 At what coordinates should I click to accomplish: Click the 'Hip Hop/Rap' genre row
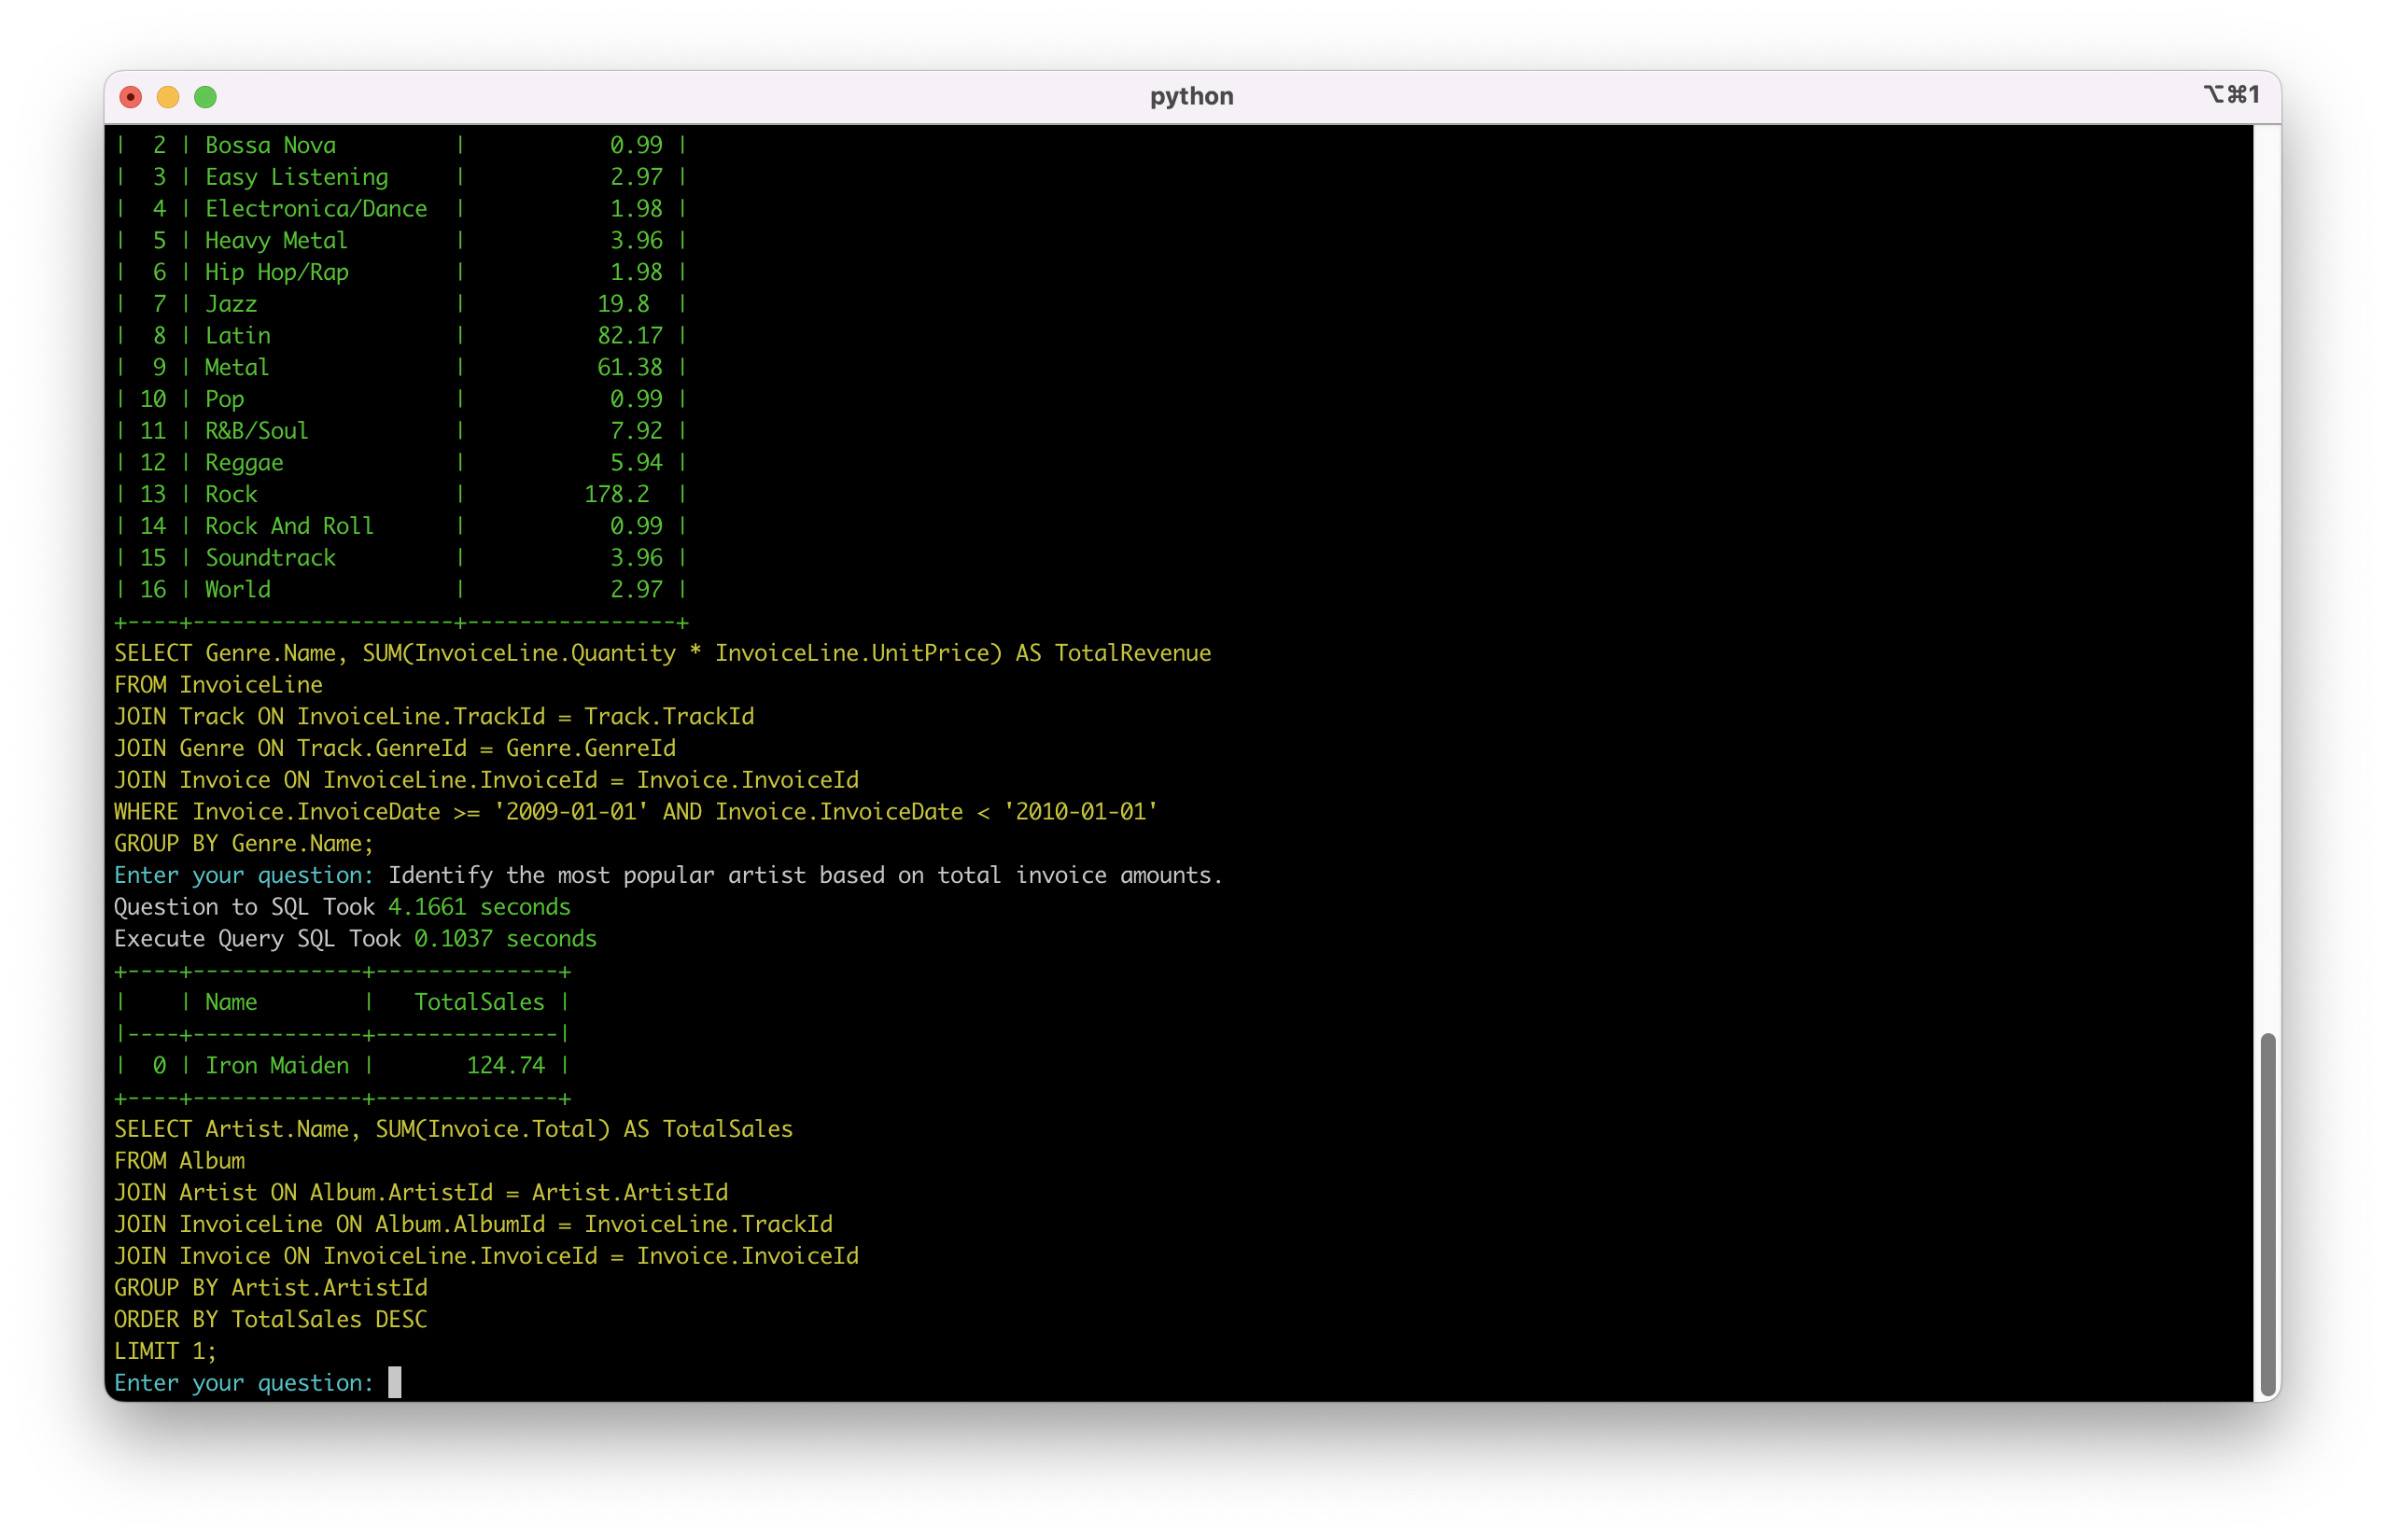(x=401, y=272)
